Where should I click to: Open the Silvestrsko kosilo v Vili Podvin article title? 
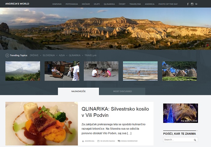pyautogui.click(x=115, y=112)
